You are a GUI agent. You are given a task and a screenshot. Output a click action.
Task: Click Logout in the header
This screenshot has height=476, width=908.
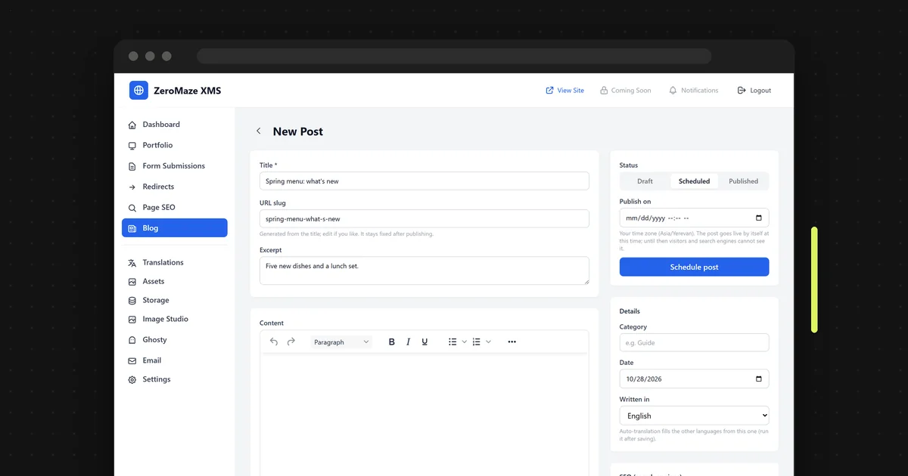tap(754, 91)
